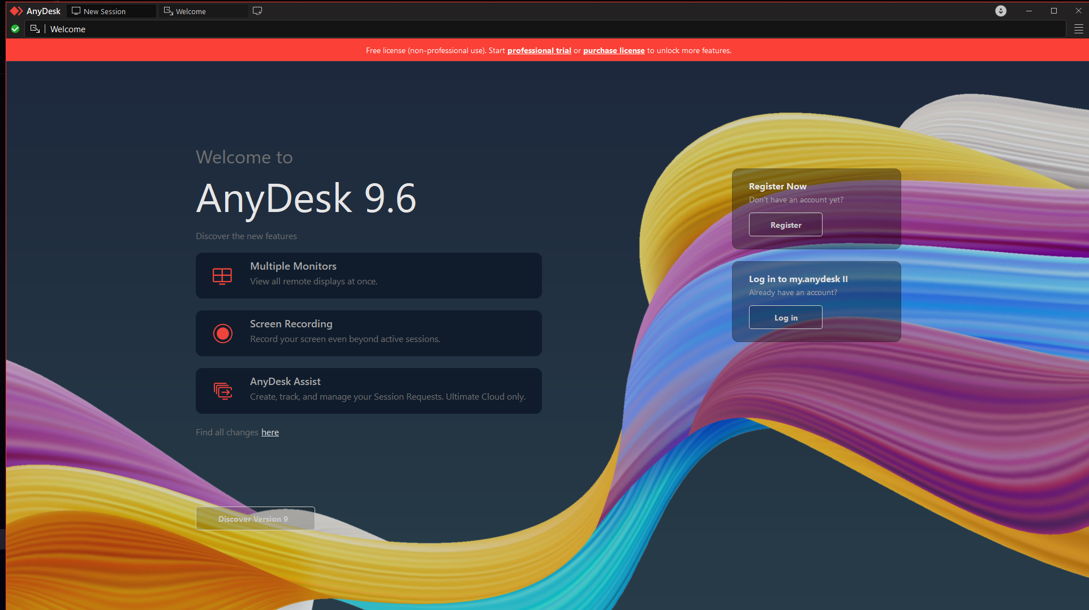Screen dimensions: 1089x610
Task: Click the 'Register Now' heading
Action: (x=778, y=187)
